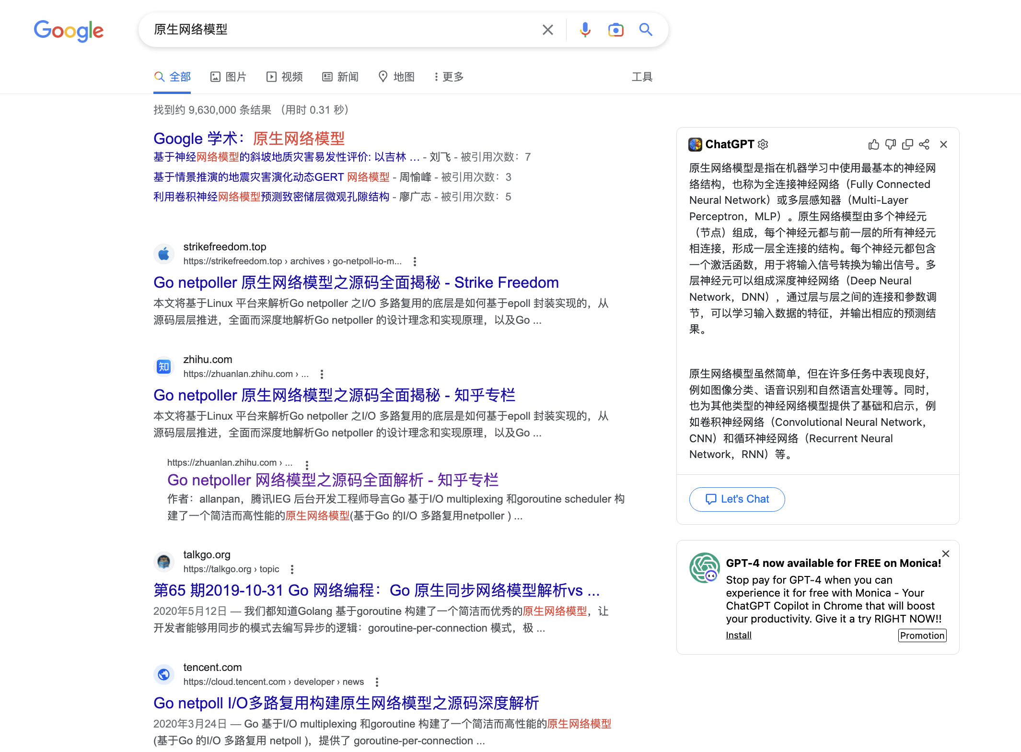1021x752 pixels.
Task: Click inside the Google search input field
Action: (336, 30)
